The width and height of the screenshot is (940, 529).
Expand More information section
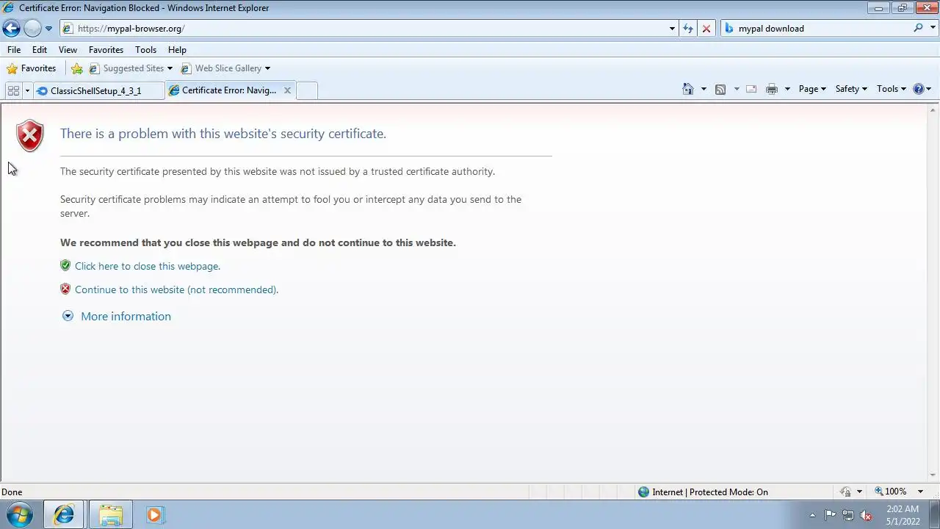point(68,316)
